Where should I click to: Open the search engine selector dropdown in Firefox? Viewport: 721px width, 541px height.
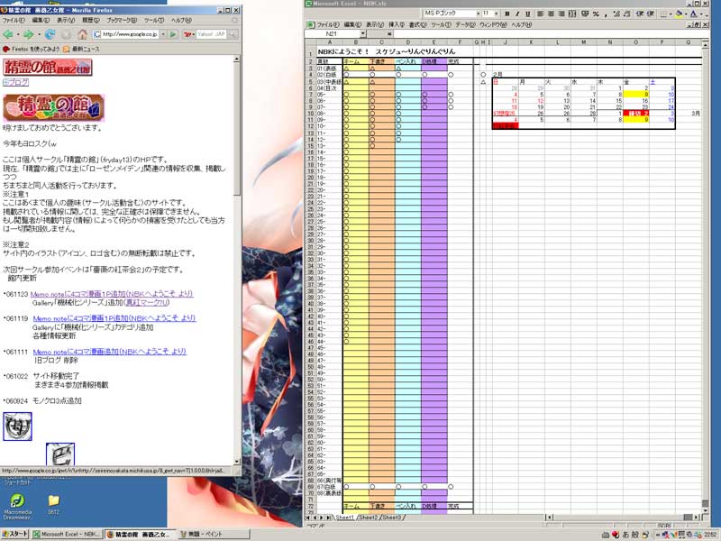pyautogui.click(x=193, y=34)
